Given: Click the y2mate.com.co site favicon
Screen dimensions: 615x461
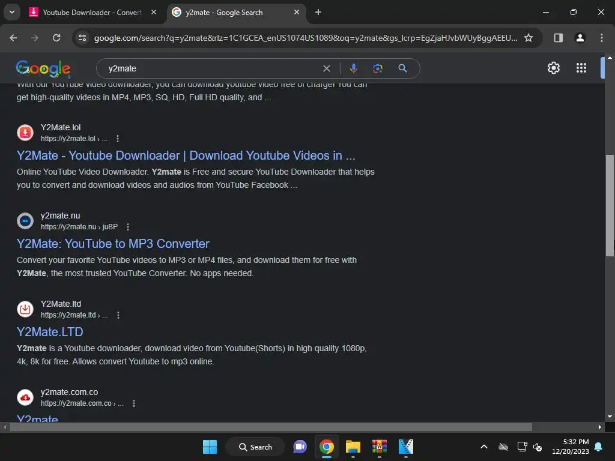Looking at the screenshot, I should (x=25, y=397).
